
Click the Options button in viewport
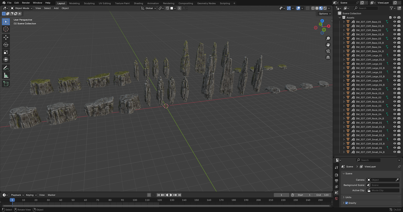(324, 14)
